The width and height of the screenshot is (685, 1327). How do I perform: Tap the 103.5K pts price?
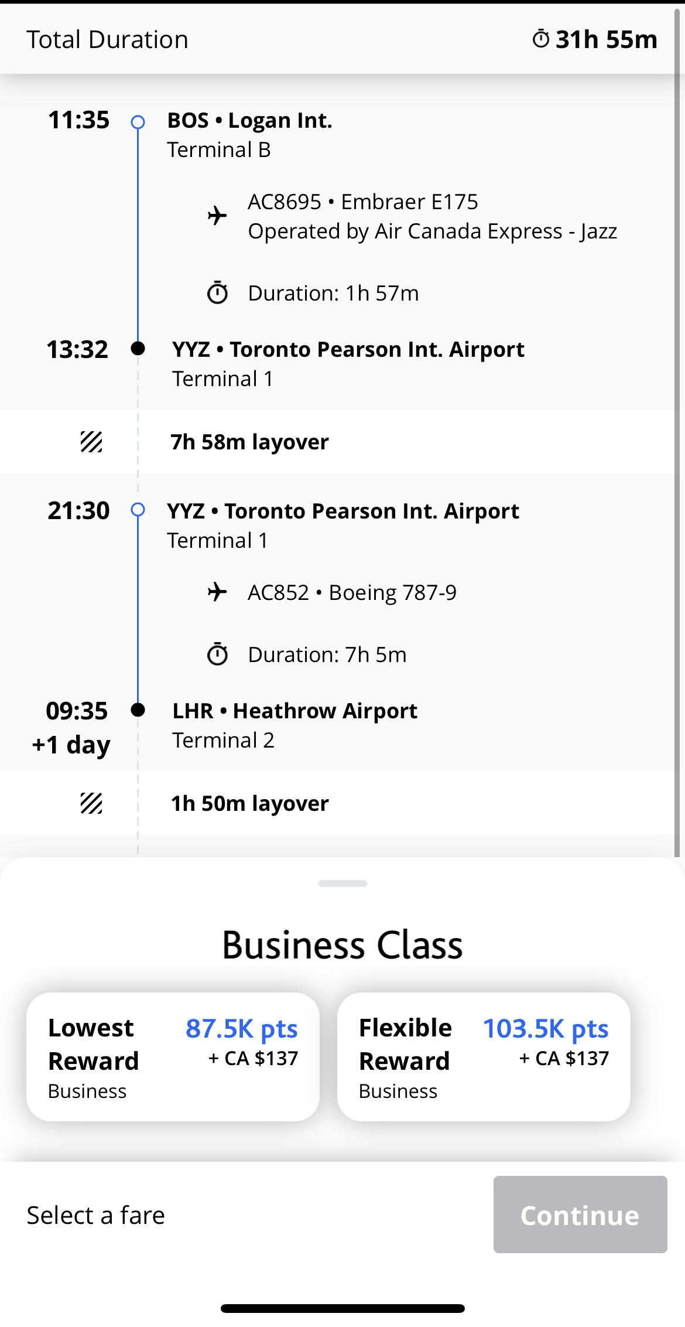click(546, 1029)
